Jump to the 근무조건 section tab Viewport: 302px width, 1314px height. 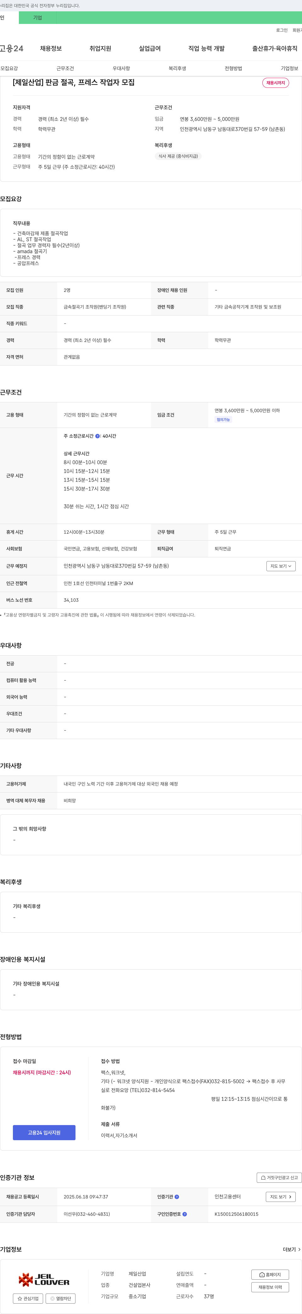(x=65, y=68)
